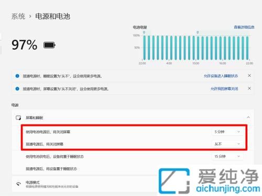Viewport: 262px width, 196px height.
Task: Click the 使用电池电源后，将关闭屏幕 label
Action: coord(48,132)
